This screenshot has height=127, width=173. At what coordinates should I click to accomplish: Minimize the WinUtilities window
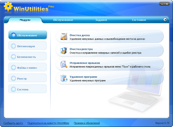pos(162,4)
